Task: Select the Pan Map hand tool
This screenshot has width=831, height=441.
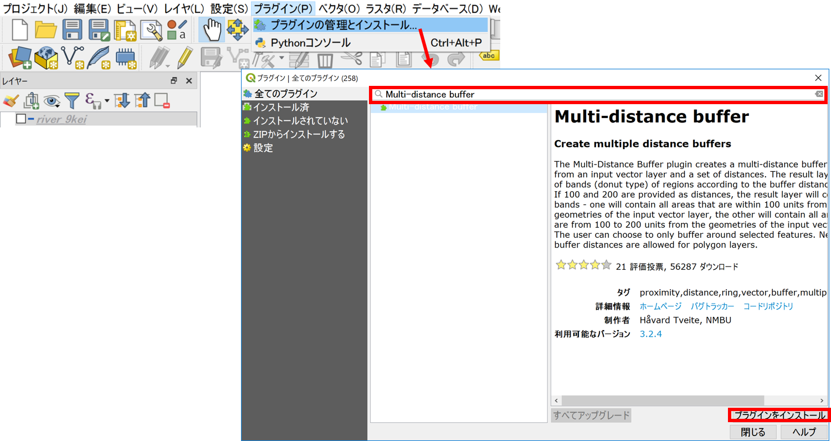Action: coord(211,29)
